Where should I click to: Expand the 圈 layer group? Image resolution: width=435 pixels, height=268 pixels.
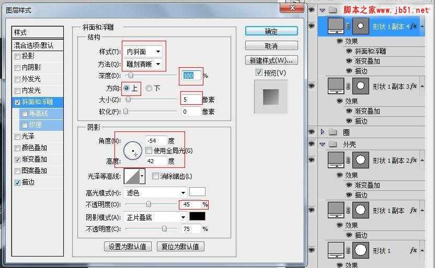click(323, 132)
